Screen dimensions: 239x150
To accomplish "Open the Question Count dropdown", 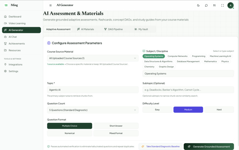I will 93,110.
